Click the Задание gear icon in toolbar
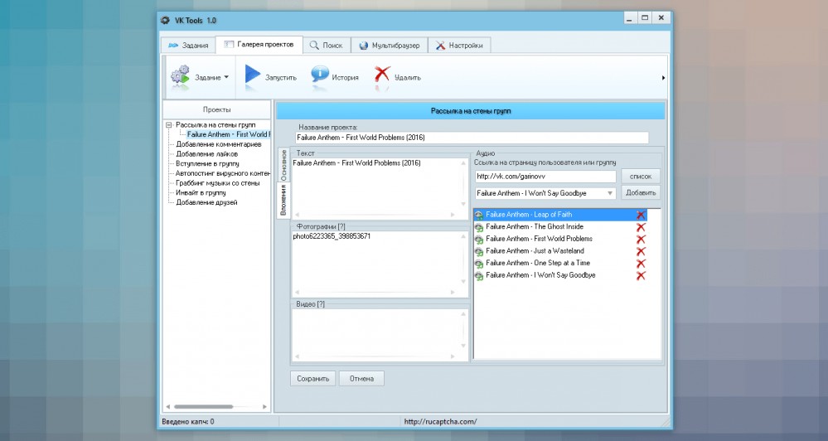The width and height of the screenshot is (828, 441). 180,76
